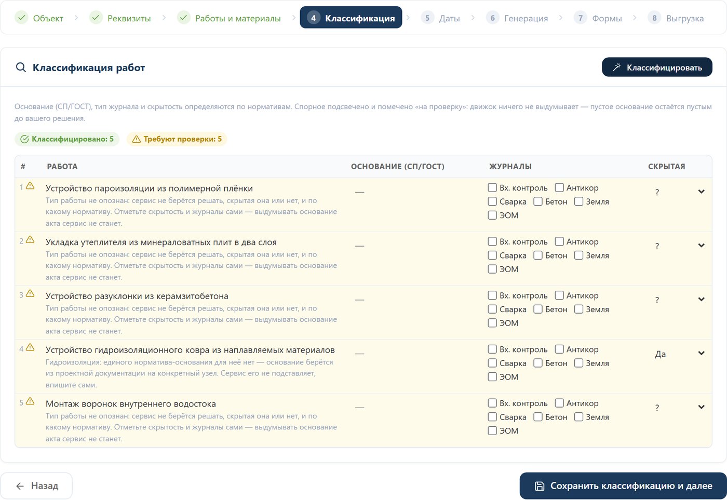Open step 7 Формы

[x=598, y=18]
